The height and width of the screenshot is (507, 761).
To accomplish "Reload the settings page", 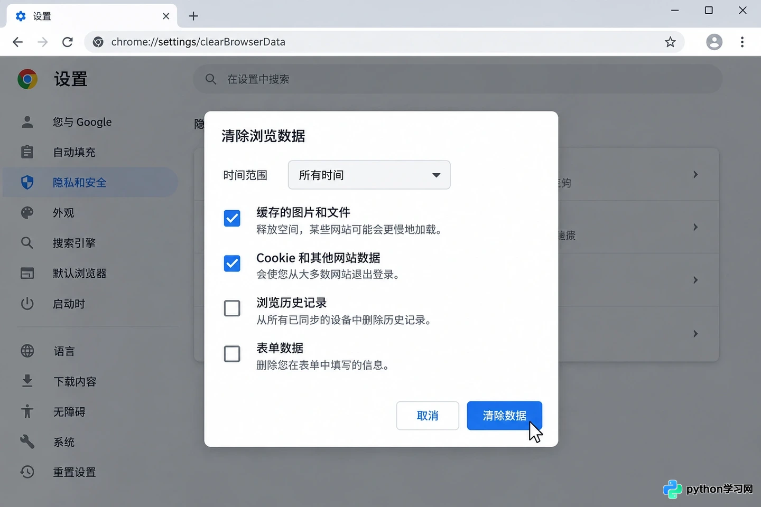I will (68, 42).
